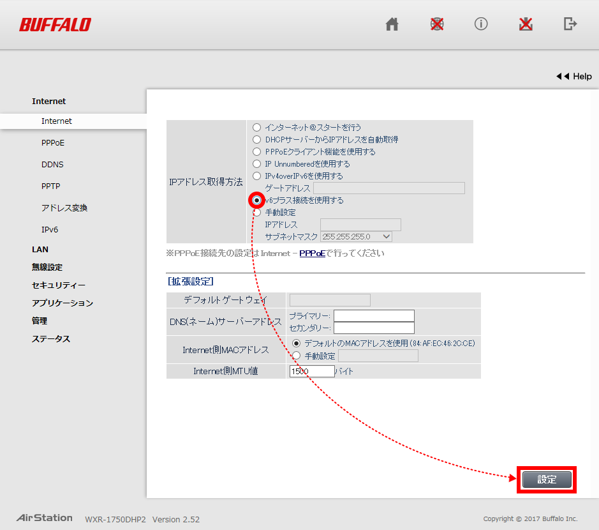Viewport: 599px width, 530px height.
Task: Click the BUFFALO logo
Action: tap(55, 24)
